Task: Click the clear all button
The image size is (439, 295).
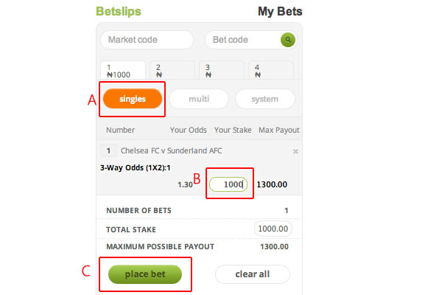Action: (x=253, y=274)
